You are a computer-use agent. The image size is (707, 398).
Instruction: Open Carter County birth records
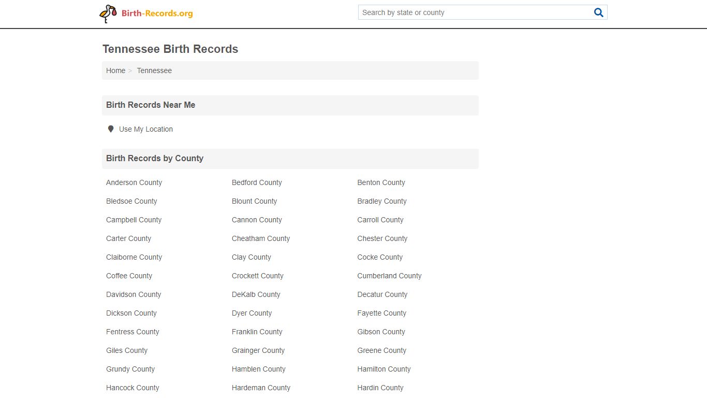tap(128, 238)
